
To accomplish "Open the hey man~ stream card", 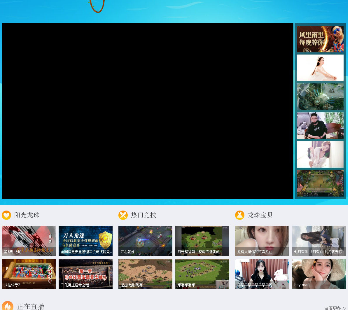I will point(319,274).
